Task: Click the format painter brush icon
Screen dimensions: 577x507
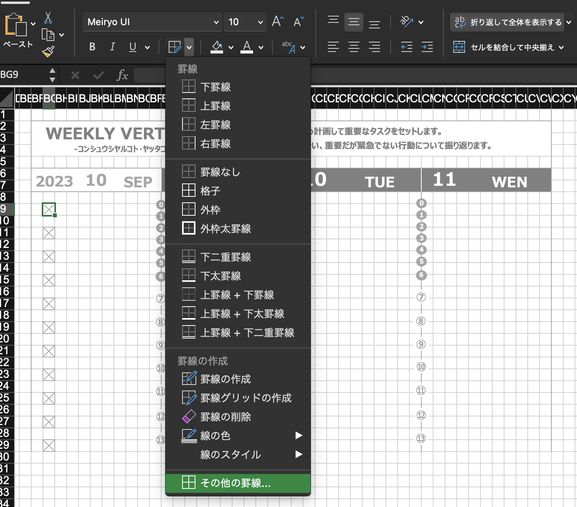Action: point(48,51)
